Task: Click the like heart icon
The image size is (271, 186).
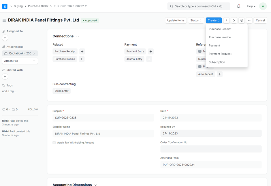Action: tap(4, 110)
